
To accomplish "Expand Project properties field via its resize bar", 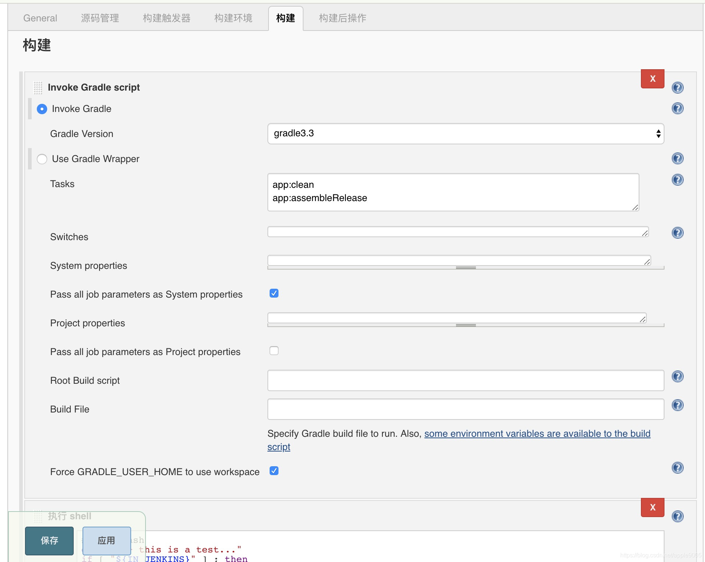I will coord(466,325).
